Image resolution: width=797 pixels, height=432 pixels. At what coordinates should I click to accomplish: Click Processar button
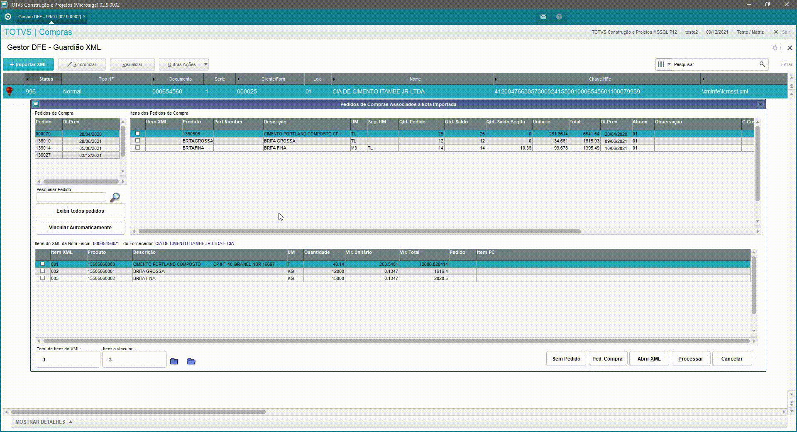click(690, 359)
